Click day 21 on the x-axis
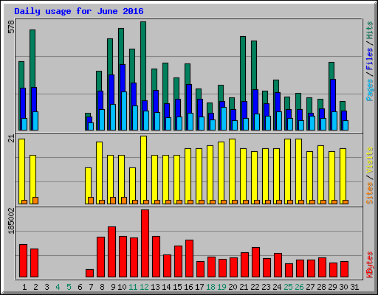The width and height of the screenshot is (378, 295). point(244,287)
